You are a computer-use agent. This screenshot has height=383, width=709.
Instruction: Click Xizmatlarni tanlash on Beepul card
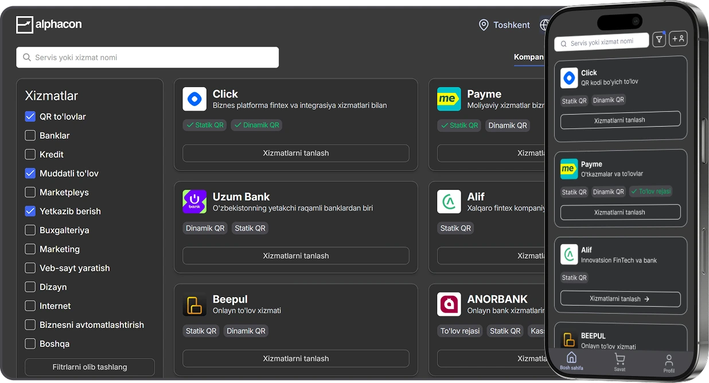[296, 358]
